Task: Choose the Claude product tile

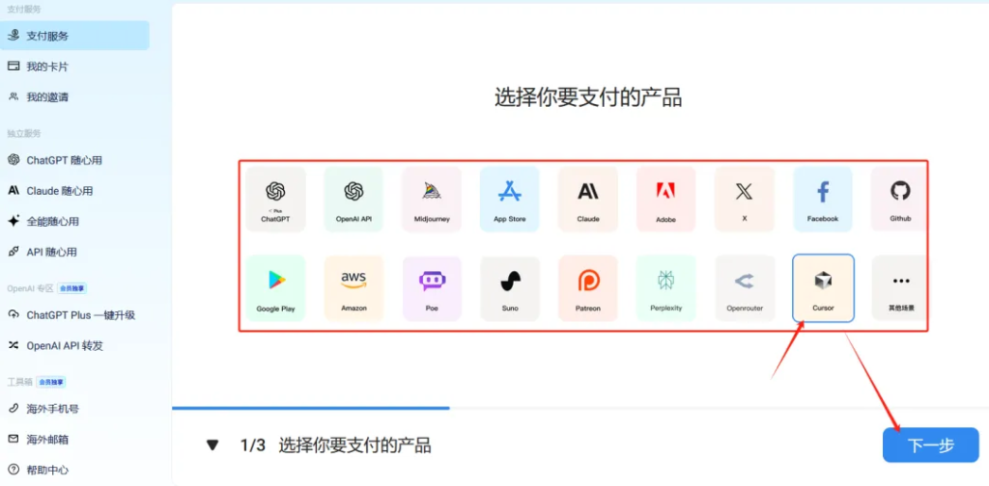Action: (588, 199)
